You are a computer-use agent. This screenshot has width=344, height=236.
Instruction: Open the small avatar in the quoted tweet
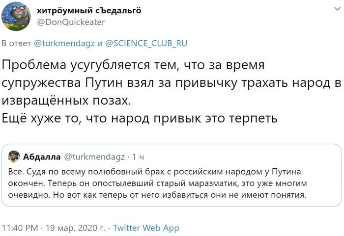click(x=14, y=157)
